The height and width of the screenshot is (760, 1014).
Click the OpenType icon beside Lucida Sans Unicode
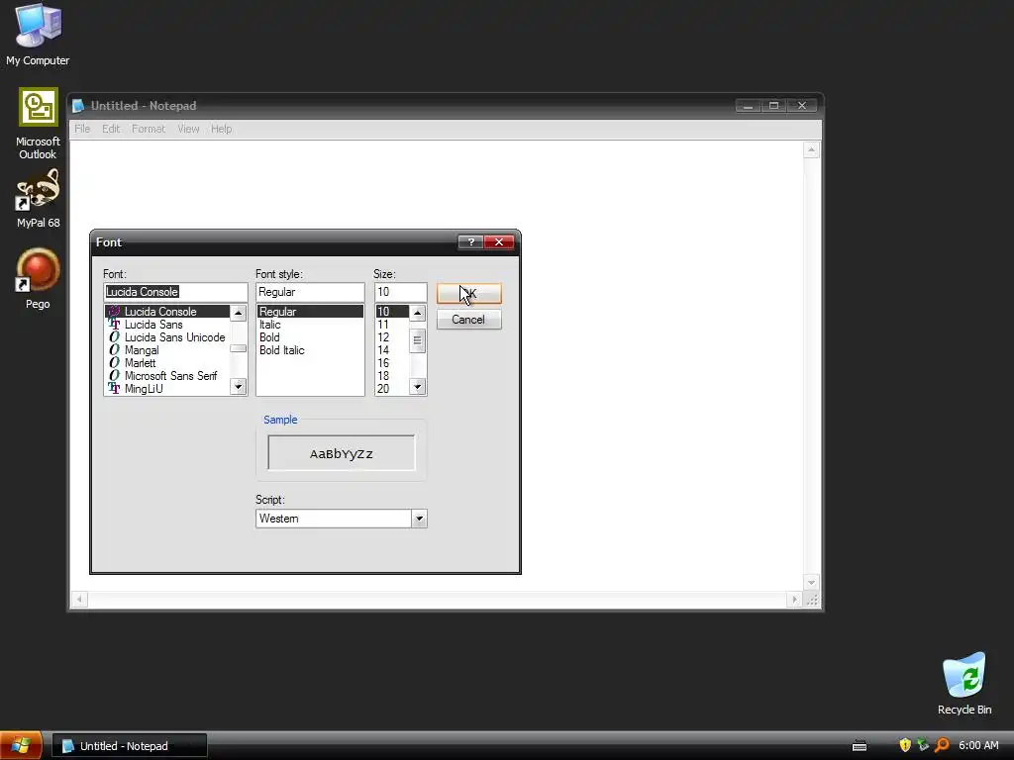(114, 337)
